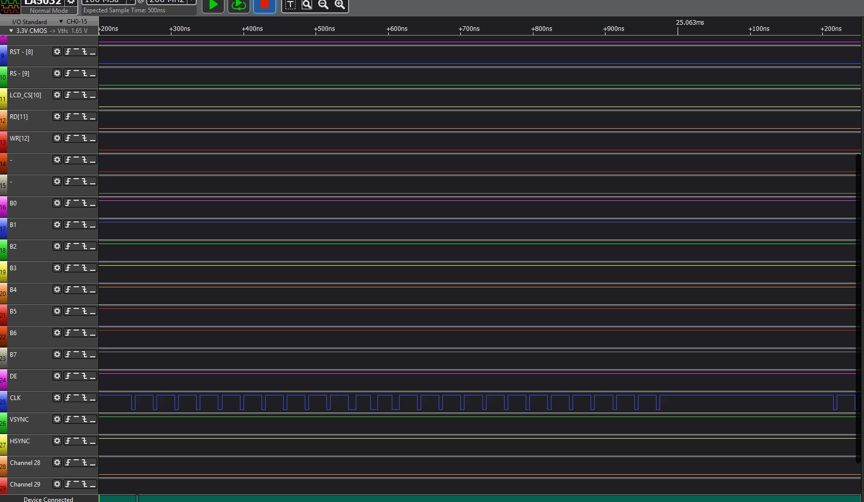Select the Channel 28 label
Screen dimensions: 864x502
25,462
